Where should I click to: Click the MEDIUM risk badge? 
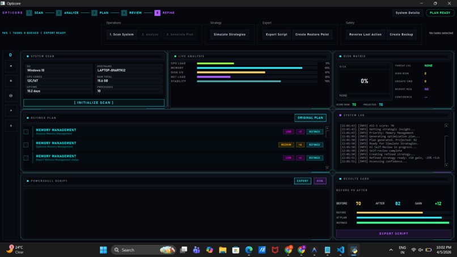pyautogui.click(x=286, y=145)
